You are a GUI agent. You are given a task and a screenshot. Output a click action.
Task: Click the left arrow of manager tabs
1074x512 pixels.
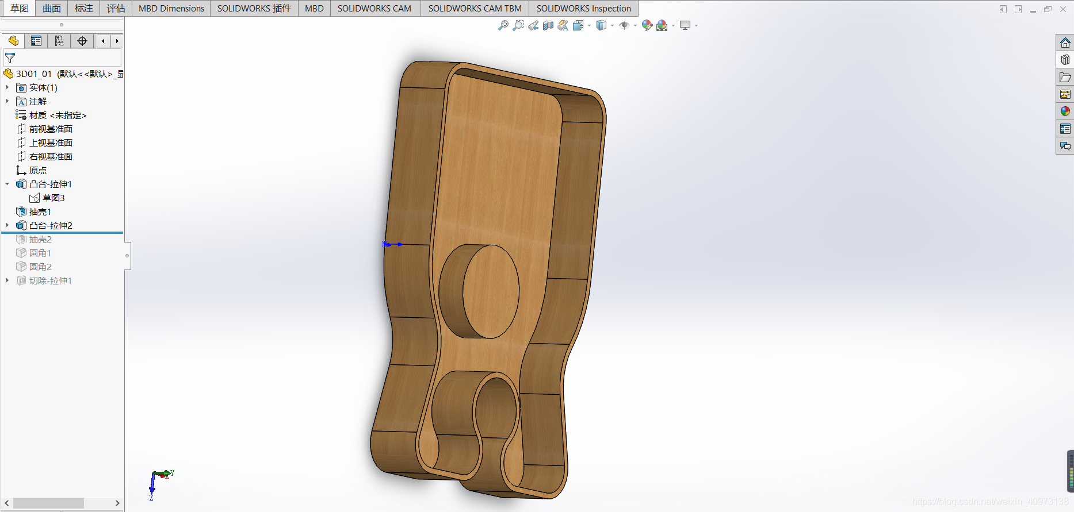(103, 41)
